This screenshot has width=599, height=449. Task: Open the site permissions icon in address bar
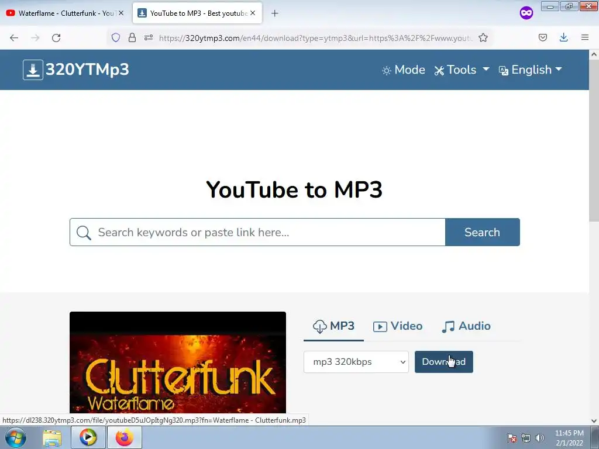tap(149, 37)
